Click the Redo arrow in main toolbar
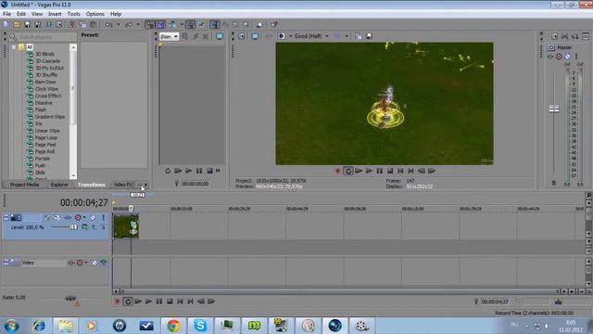 pyautogui.click(x=129, y=25)
